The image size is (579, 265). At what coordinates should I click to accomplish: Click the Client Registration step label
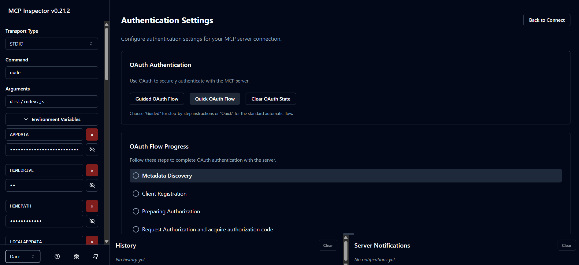point(164,194)
